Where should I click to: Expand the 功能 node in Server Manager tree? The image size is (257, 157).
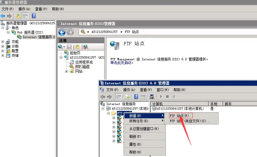tap(3, 42)
